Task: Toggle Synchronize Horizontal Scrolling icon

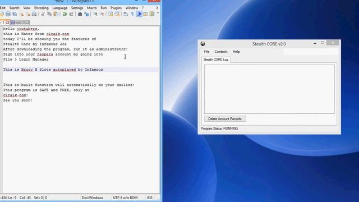Action: pyautogui.click(x=117, y=14)
